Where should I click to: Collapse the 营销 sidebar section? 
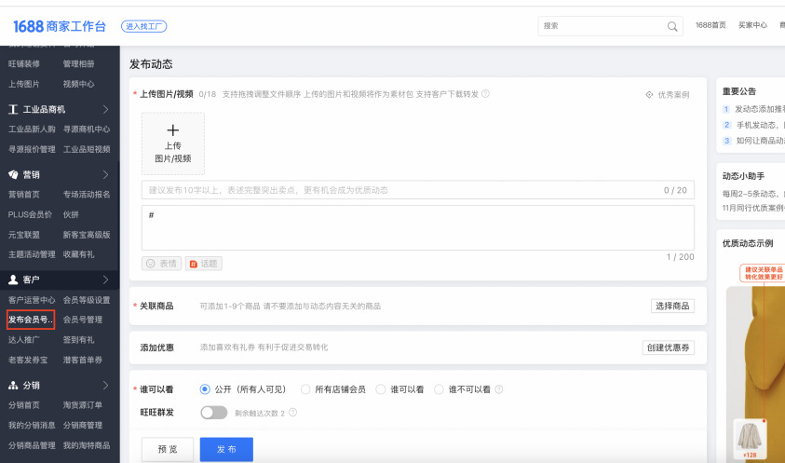pyautogui.click(x=106, y=174)
